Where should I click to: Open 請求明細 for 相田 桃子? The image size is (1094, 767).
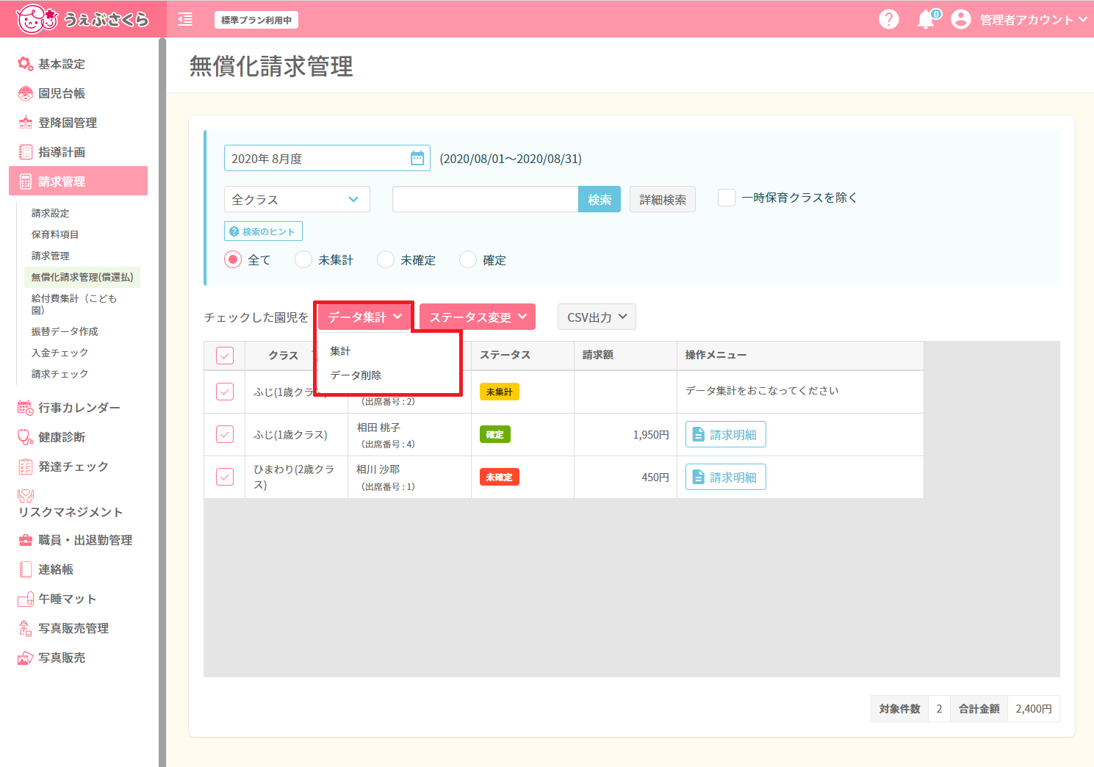[726, 434]
